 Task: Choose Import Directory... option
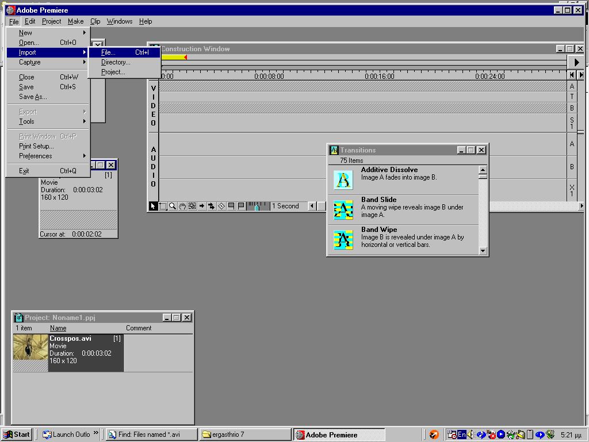point(124,62)
